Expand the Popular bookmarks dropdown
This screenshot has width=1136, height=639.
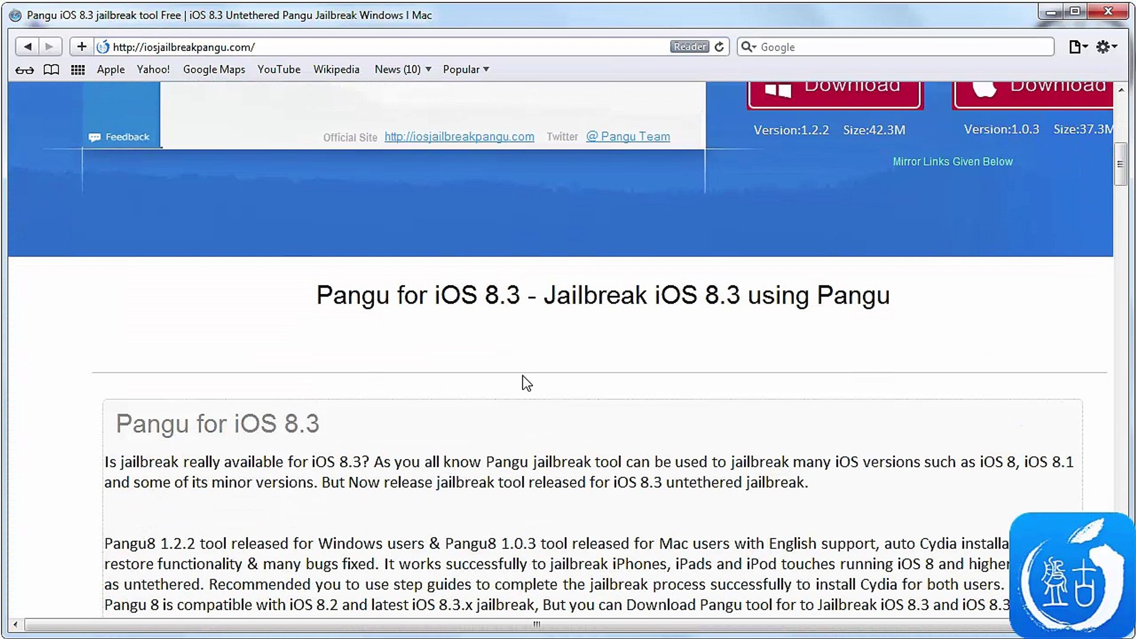point(466,69)
